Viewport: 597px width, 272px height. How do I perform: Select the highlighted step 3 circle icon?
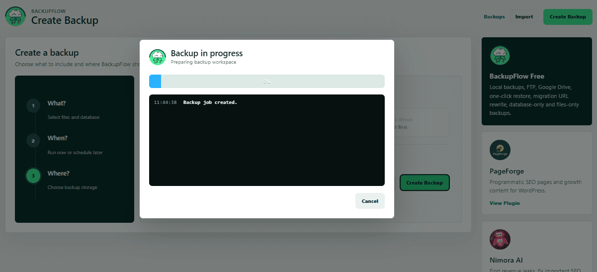33,176
